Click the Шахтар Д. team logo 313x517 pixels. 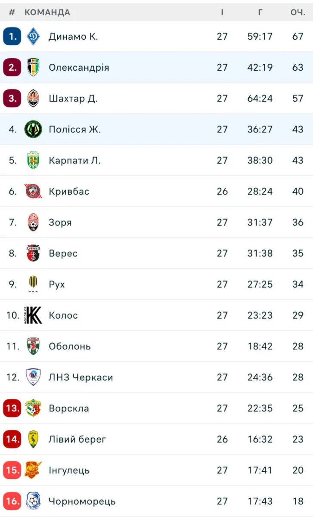33,98
